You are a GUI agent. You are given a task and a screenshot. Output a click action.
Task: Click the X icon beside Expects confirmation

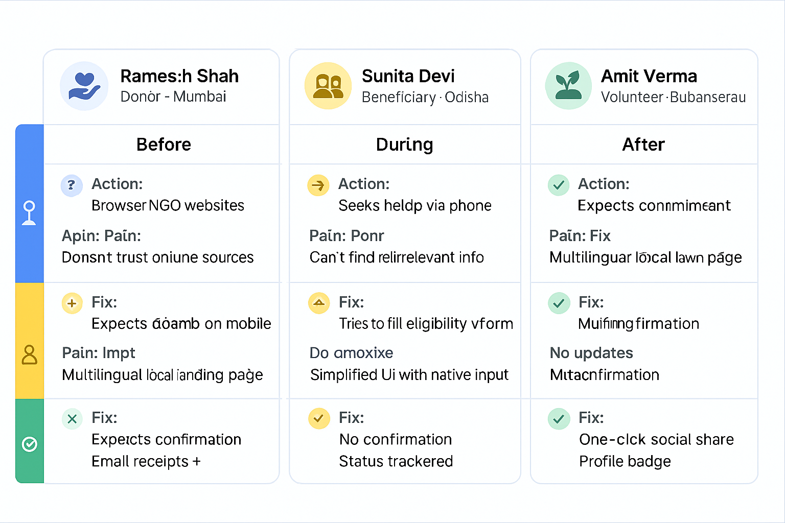coord(72,419)
